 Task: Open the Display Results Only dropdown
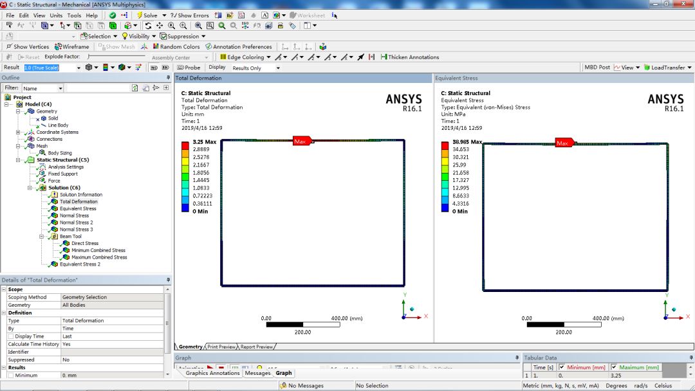pyautogui.click(x=278, y=68)
